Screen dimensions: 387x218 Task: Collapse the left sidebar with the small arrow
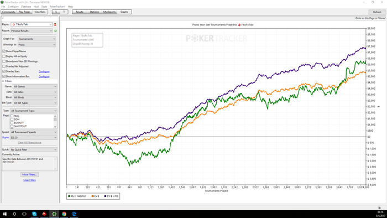3,18
